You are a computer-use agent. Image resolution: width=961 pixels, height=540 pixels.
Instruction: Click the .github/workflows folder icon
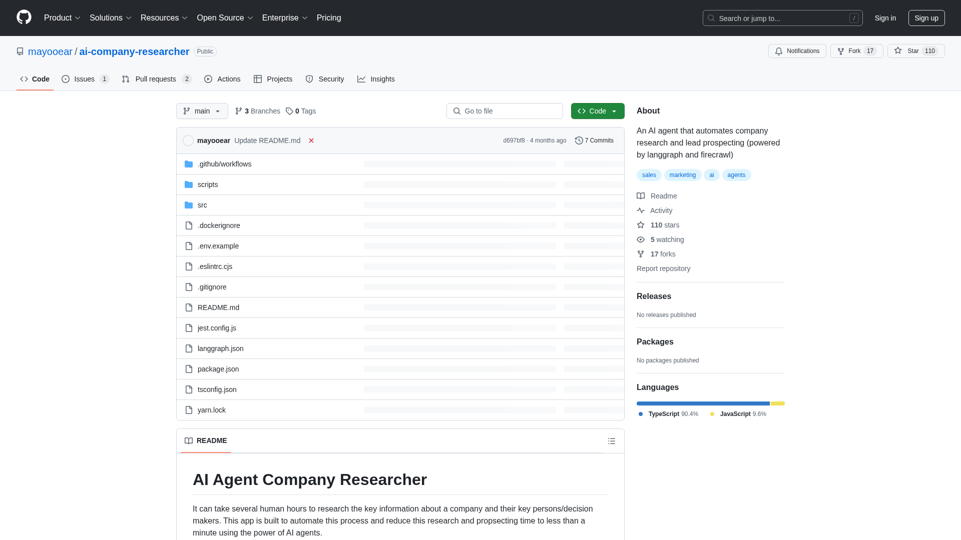coord(189,164)
